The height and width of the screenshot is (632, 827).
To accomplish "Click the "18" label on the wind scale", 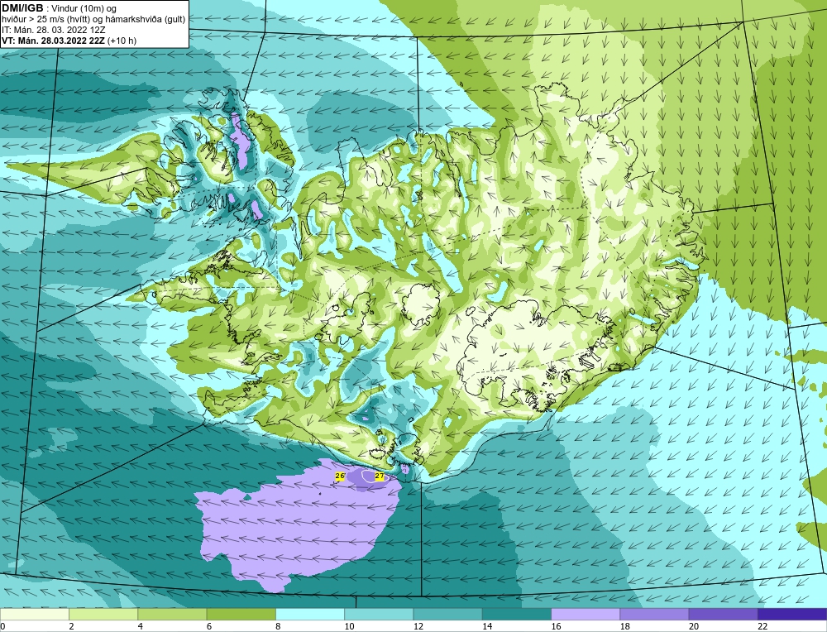I will pyautogui.click(x=624, y=626).
